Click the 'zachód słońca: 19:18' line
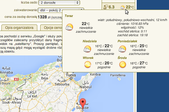This screenshot has width=169, height=112. tap(132, 35)
